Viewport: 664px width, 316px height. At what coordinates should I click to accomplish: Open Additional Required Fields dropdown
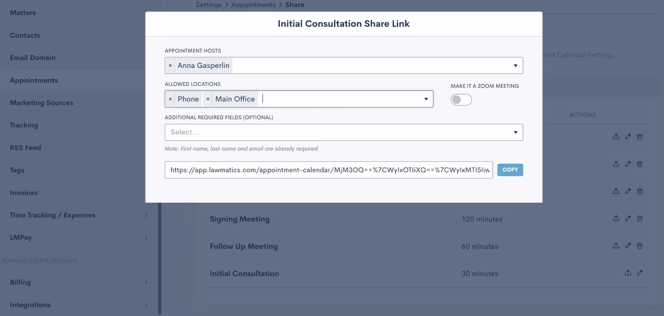[344, 132]
